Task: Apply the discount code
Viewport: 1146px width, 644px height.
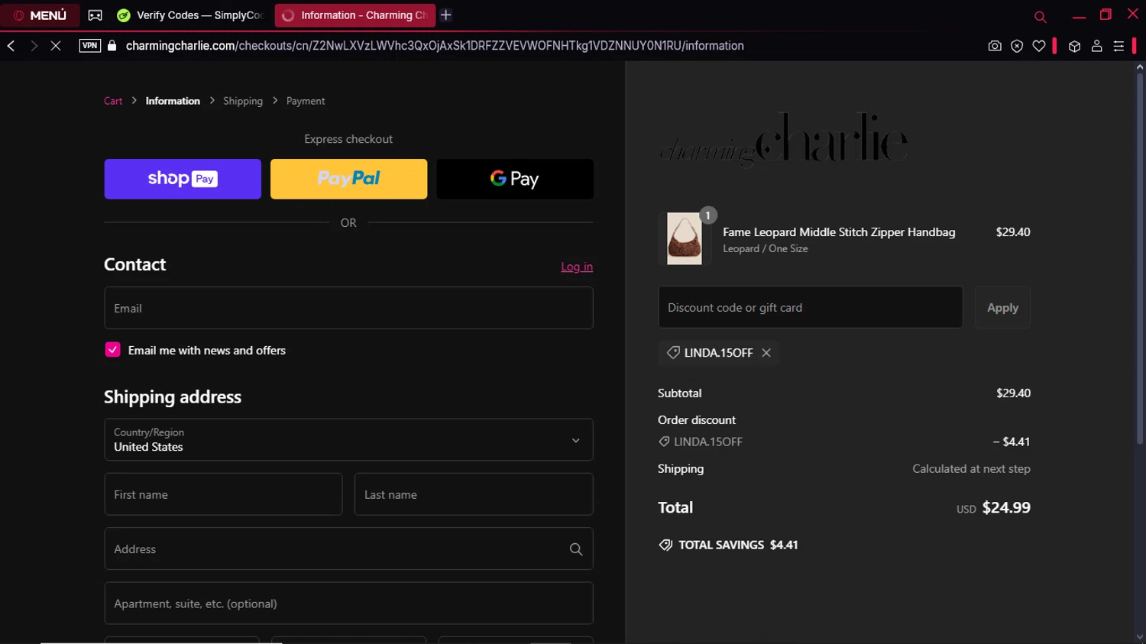Action: [1002, 307]
